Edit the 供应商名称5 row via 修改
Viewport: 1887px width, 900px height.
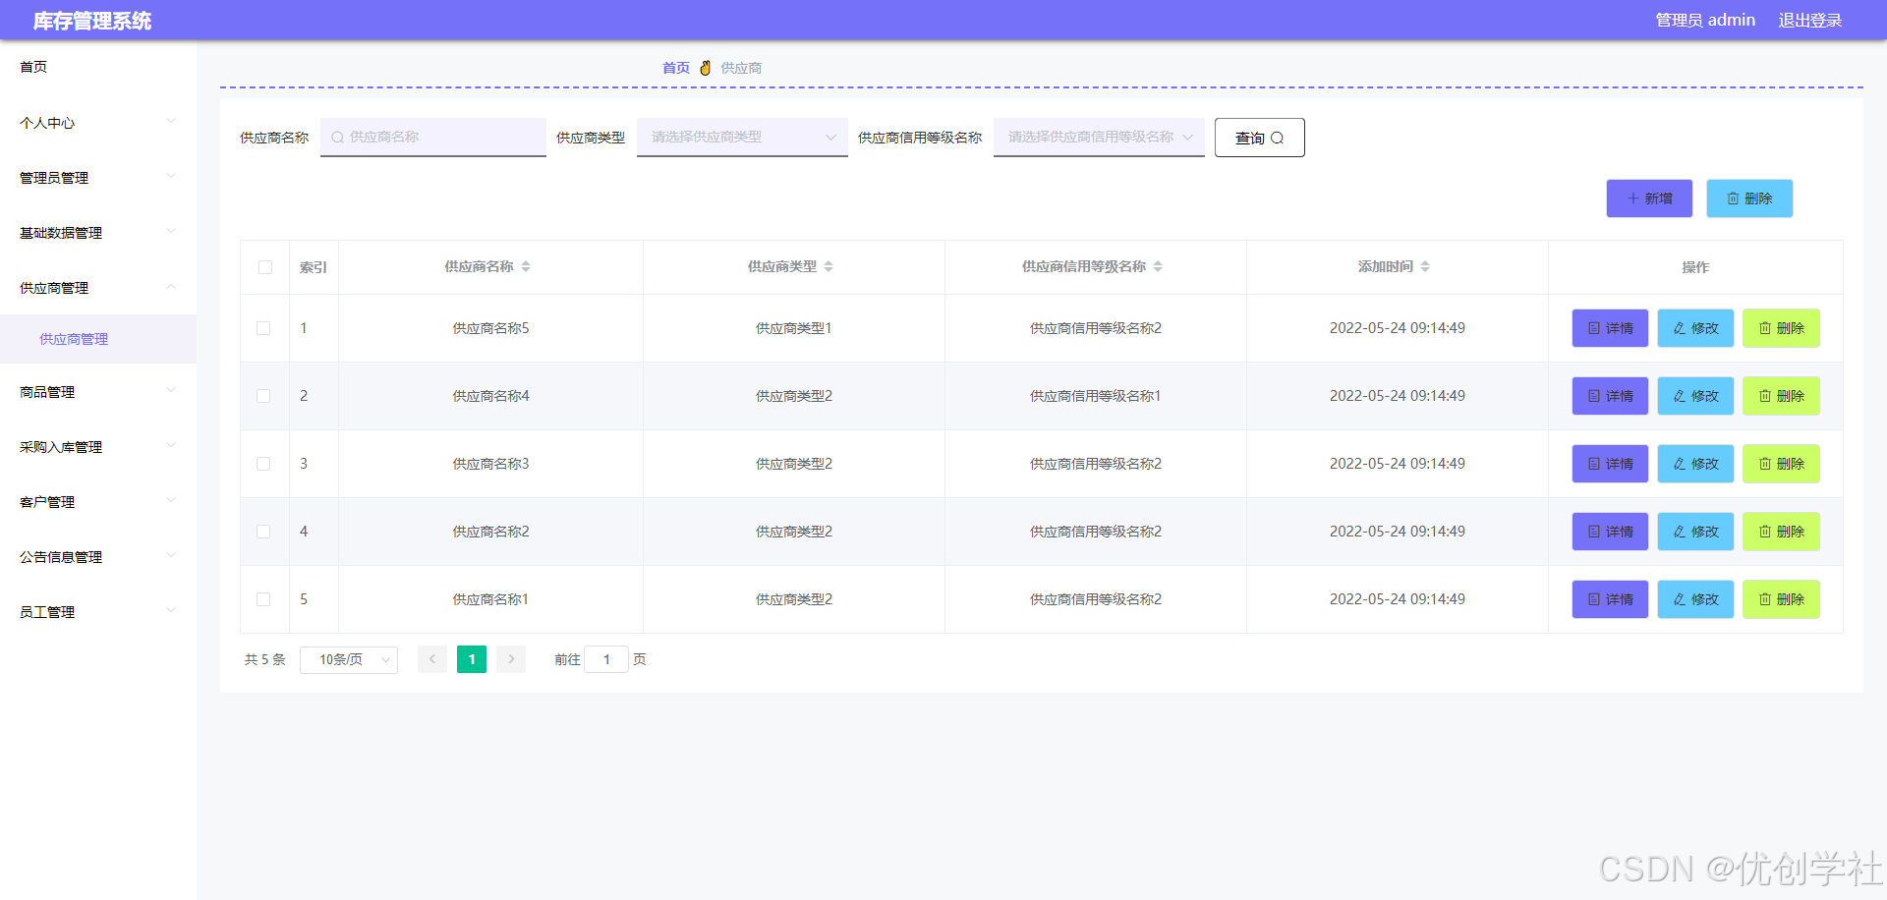(1695, 328)
